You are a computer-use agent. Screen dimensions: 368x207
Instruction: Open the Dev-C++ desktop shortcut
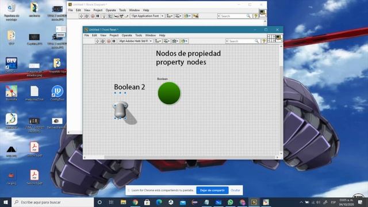point(11,64)
